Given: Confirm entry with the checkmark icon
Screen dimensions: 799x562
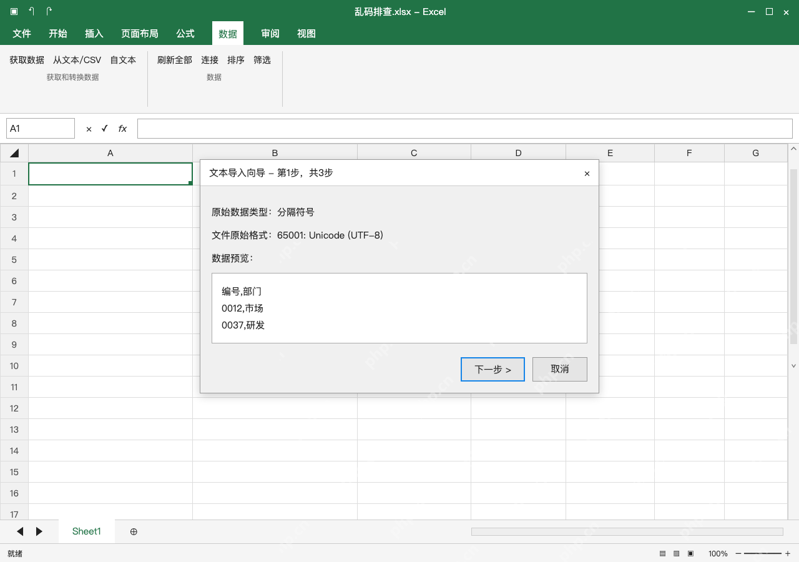Looking at the screenshot, I should pyautogui.click(x=105, y=129).
